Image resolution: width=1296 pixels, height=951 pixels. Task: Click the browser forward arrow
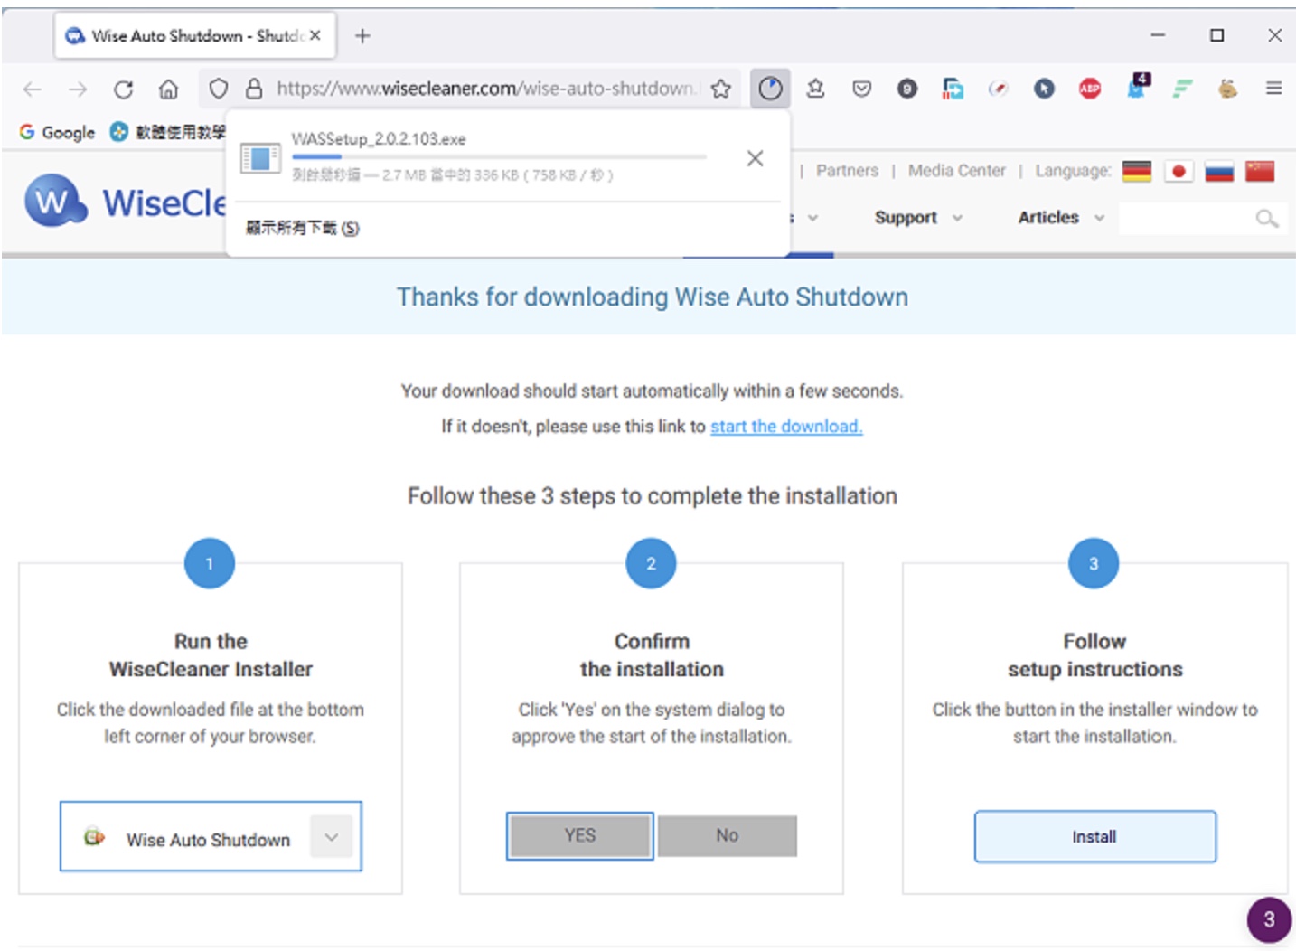[x=78, y=89]
